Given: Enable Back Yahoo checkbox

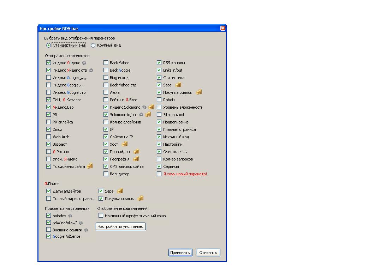Looking at the screenshot, I should 106,63.
